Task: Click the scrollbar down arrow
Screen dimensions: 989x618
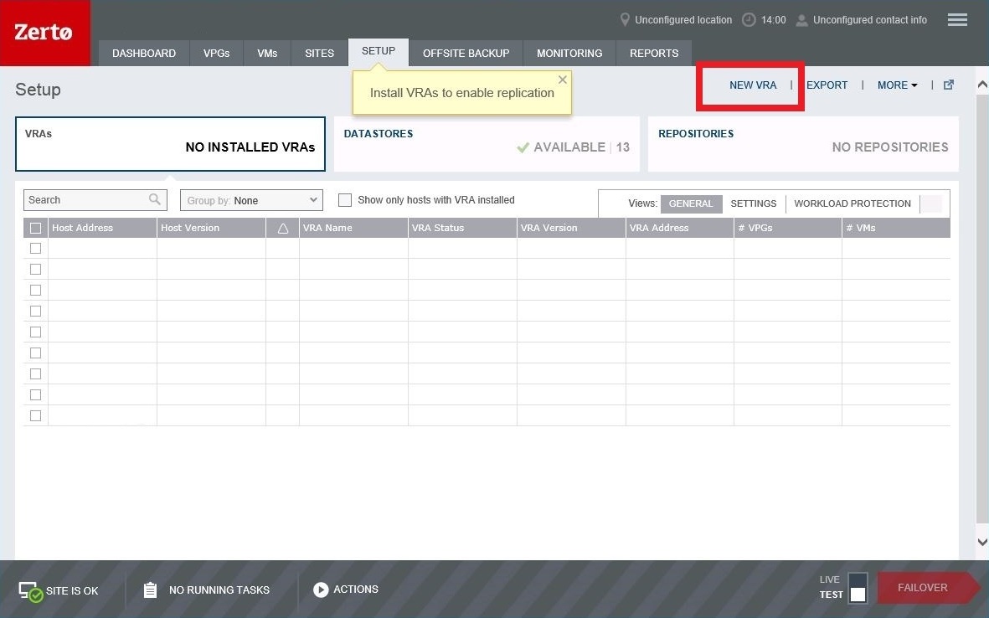Action: (x=982, y=543)
